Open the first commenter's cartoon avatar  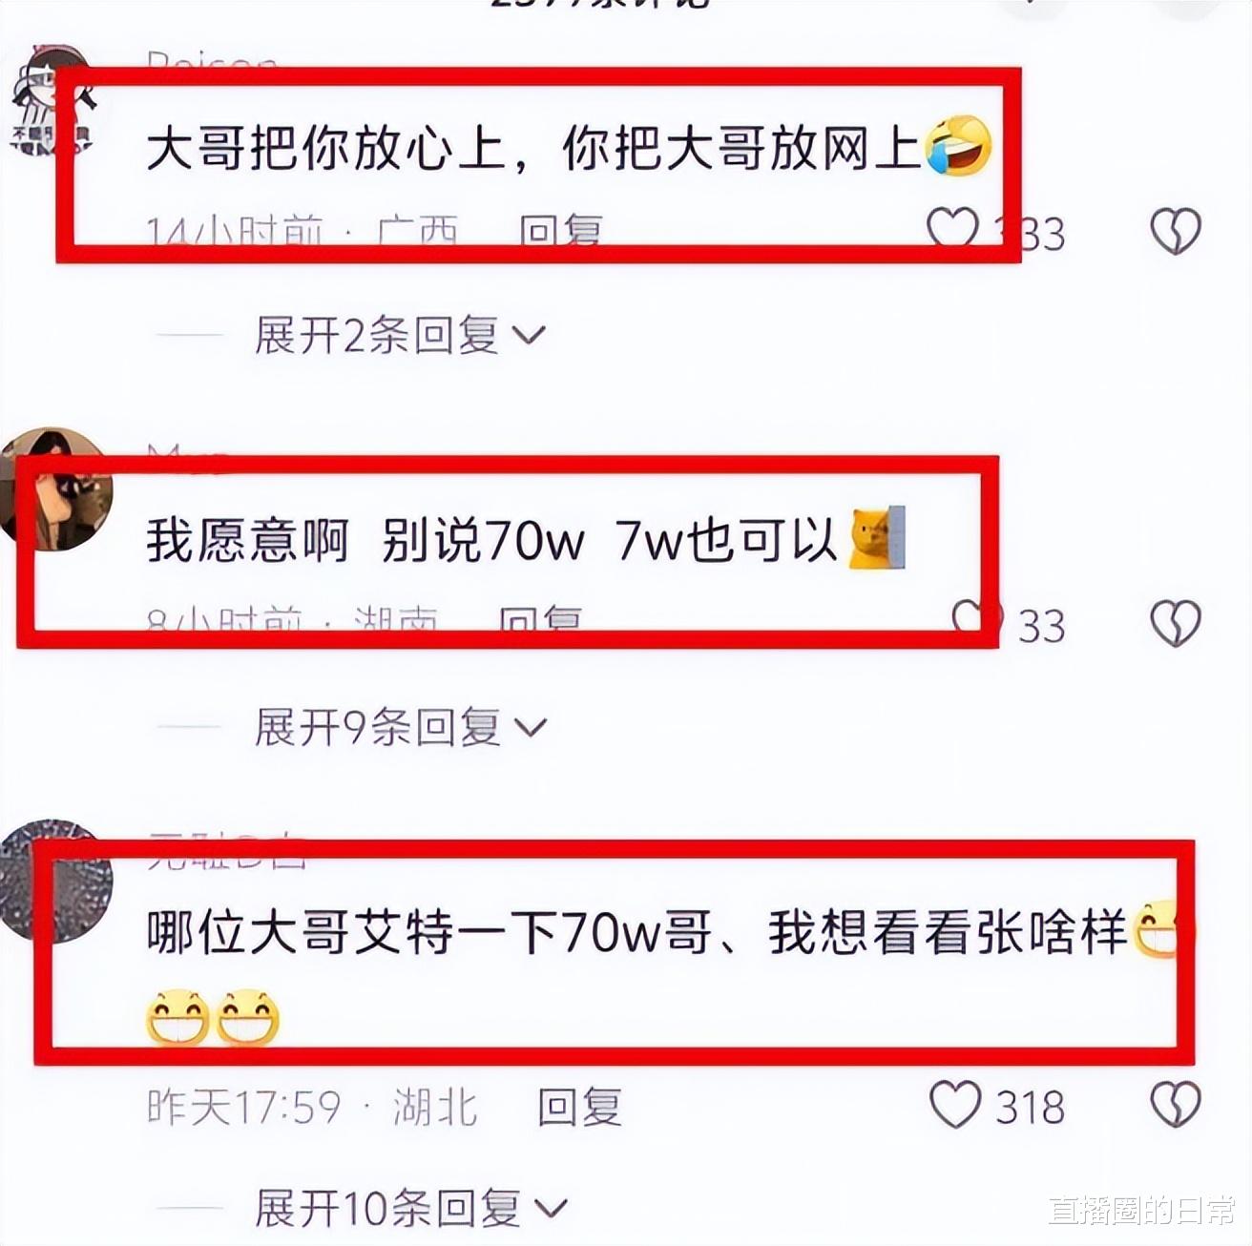(x=51, y=101)
